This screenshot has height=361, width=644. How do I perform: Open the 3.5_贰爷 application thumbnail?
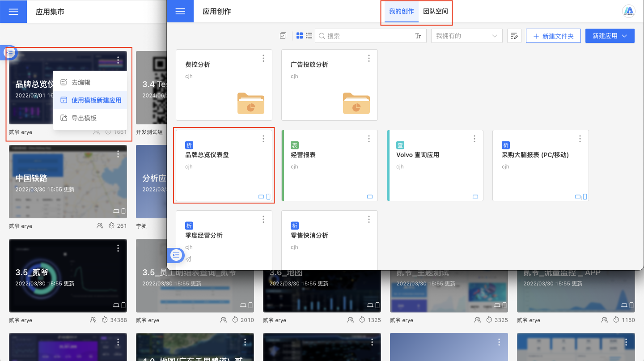[68, 276]
